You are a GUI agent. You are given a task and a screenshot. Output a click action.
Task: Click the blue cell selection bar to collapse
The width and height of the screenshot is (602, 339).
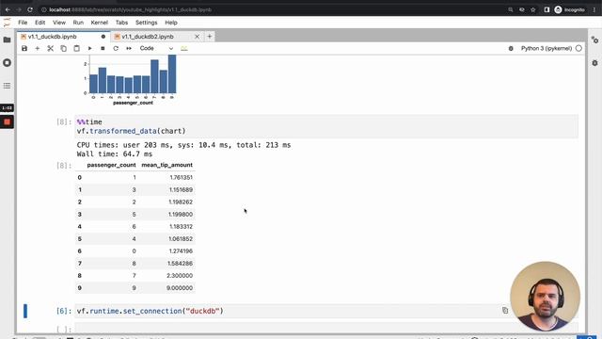point(25,311)
